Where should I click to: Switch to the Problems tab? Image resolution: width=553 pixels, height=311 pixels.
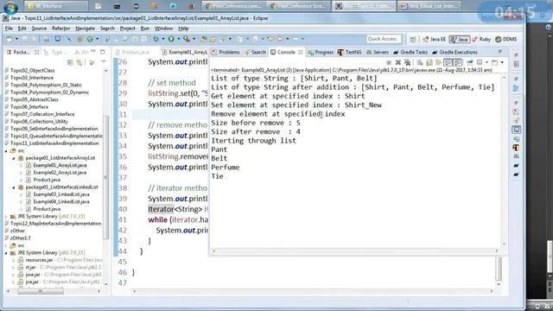[x=226, y=52]
